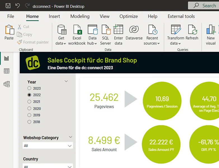Switch to the Optimize ribbon tab
219x168 pixels.
point(128,16)
